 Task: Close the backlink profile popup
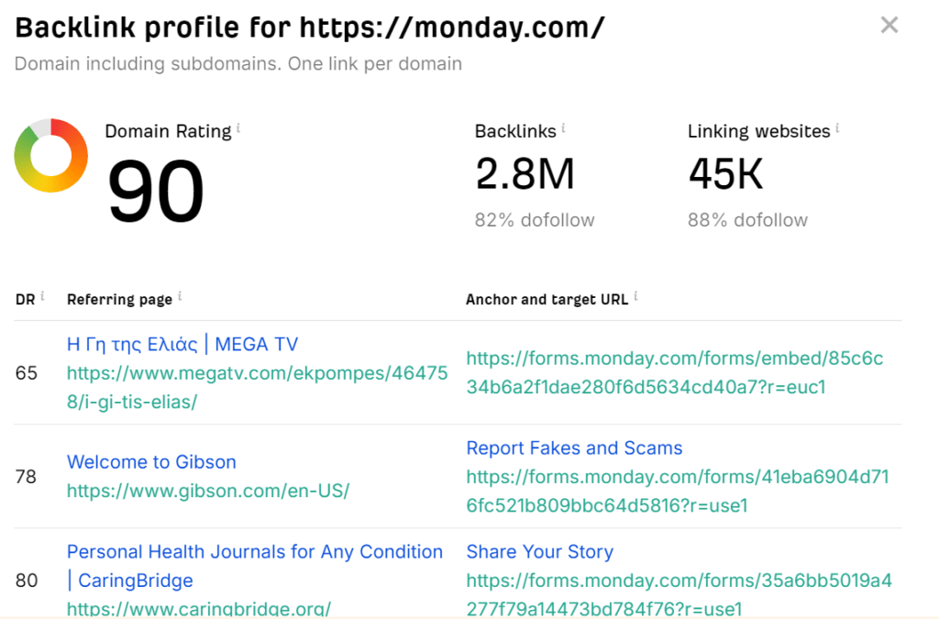pos(889,26)
